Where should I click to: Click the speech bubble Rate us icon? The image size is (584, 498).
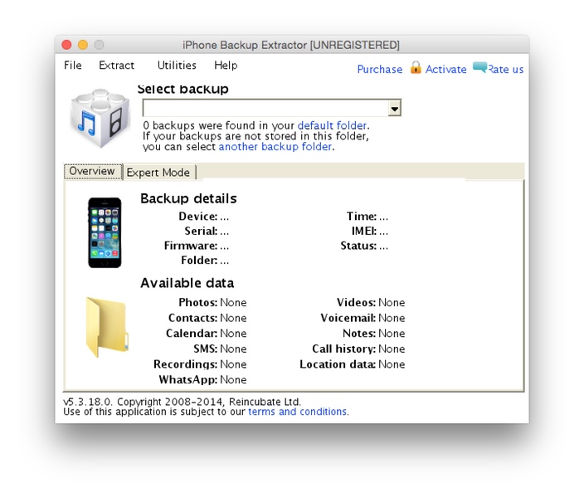(479, 67)
